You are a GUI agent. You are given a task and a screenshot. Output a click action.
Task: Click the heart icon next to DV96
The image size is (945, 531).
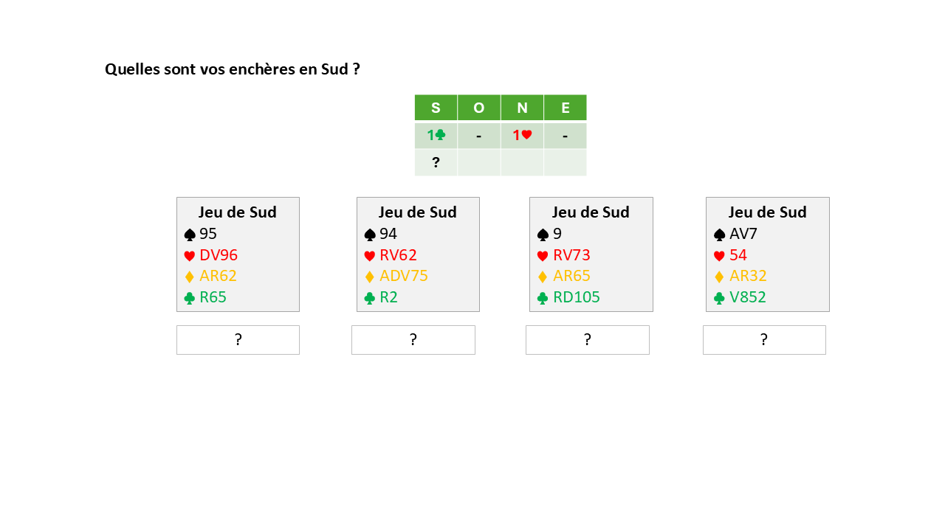click(190, 256)
